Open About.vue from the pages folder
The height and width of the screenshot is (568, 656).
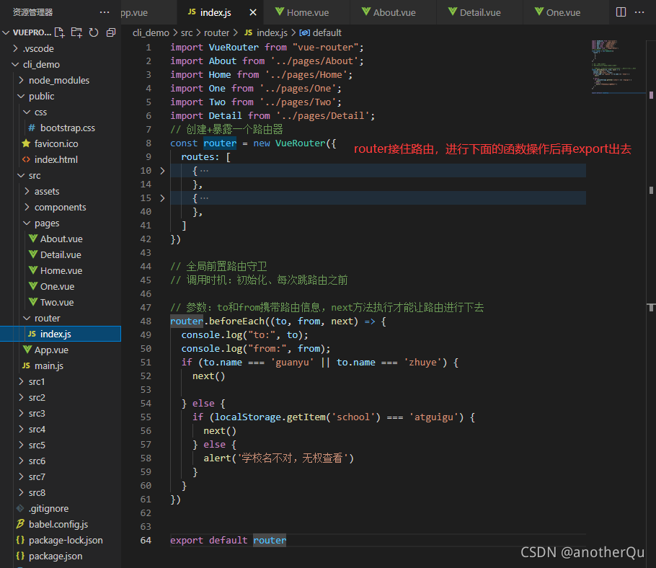pos(61,239)
